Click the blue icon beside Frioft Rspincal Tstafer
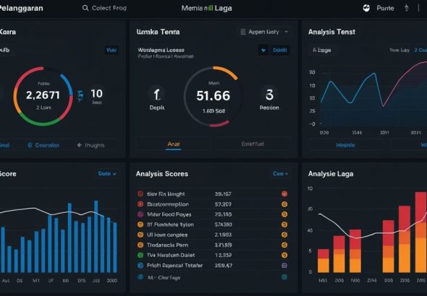 coord(140,265)
